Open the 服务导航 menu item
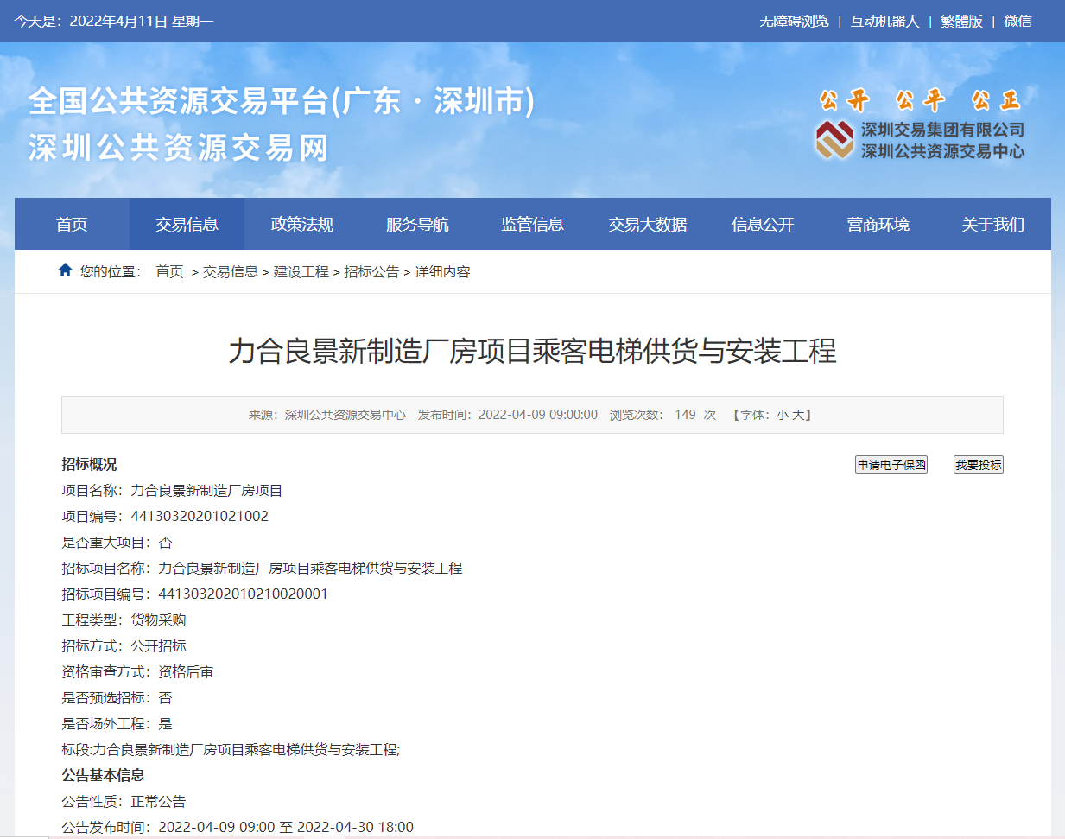The image size is (1065, 839). (417, 223)
